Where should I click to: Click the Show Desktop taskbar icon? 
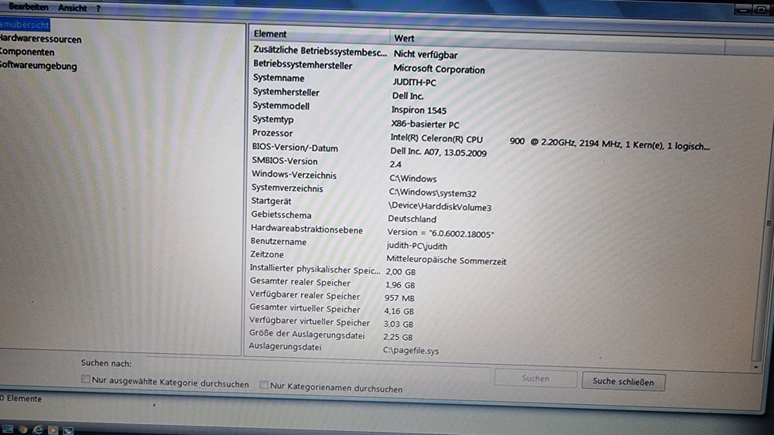(8, 429)
